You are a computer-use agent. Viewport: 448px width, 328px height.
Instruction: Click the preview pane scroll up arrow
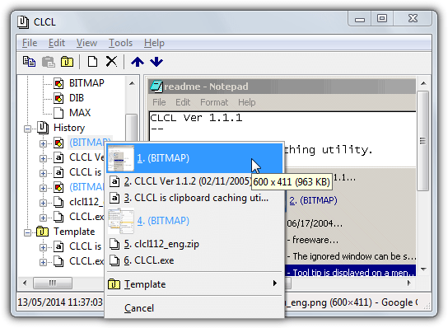pyautogui.click(x=423, y=83)
